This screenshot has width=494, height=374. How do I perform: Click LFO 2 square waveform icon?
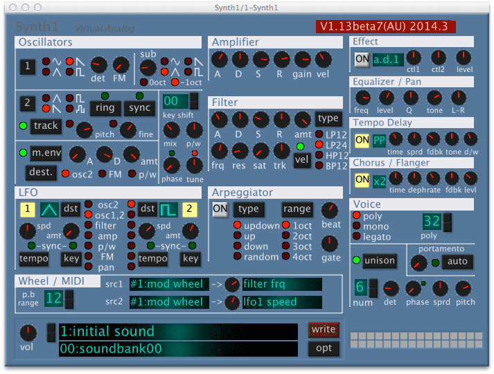coord(170,209)
